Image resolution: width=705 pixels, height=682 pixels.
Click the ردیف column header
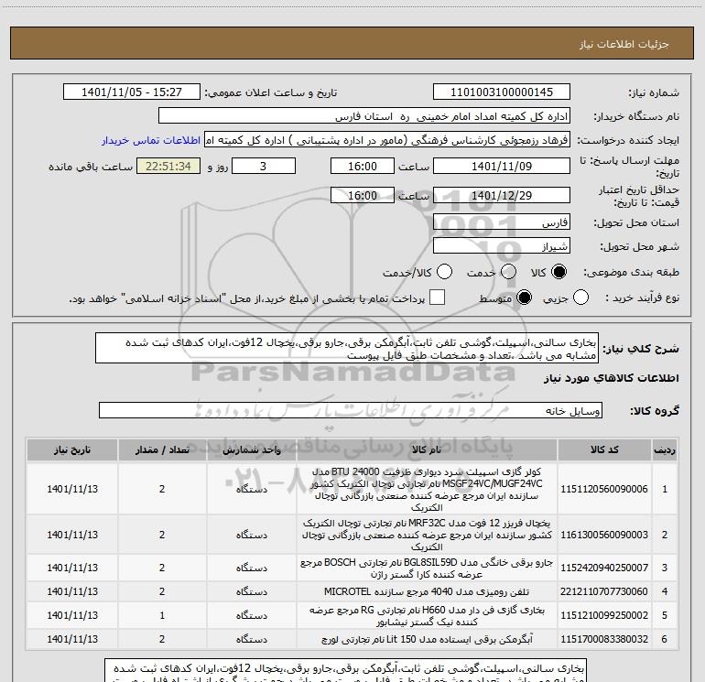(x=665, y=450)
